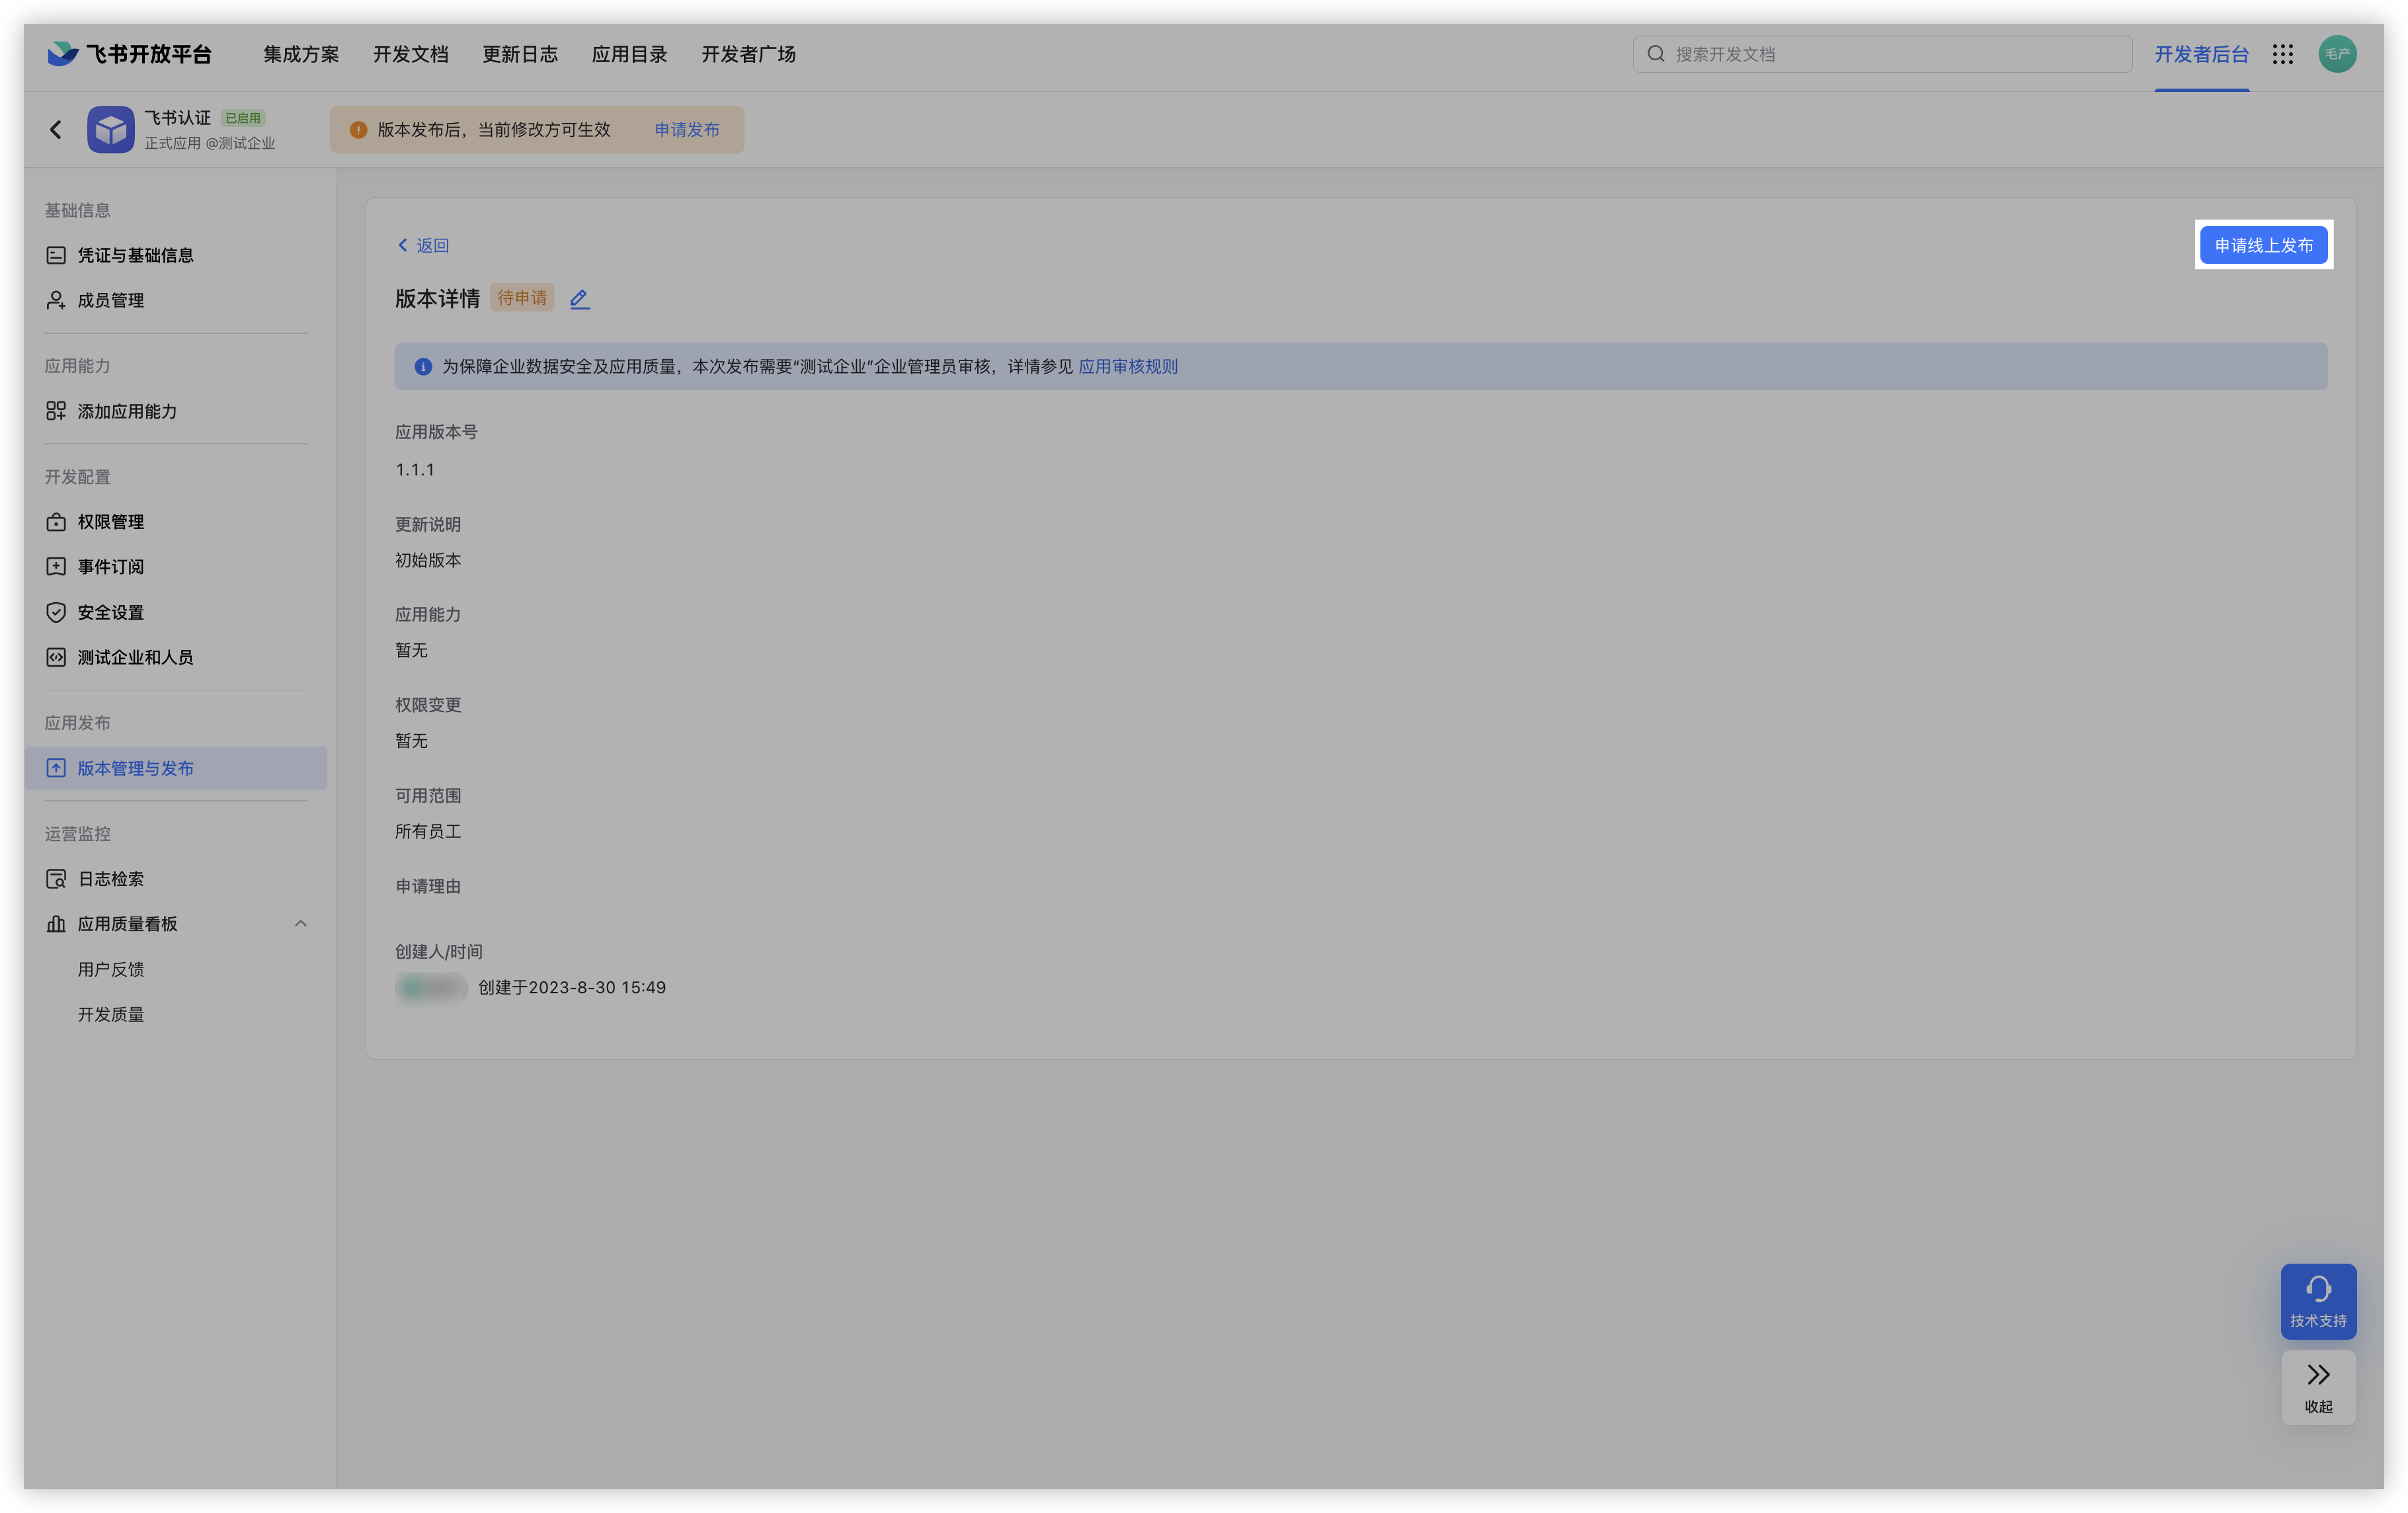Click the 飞书开放平台 logo
This screenshot has width=2408, height=1513.
pyautogui.click(x=130, y=54)
